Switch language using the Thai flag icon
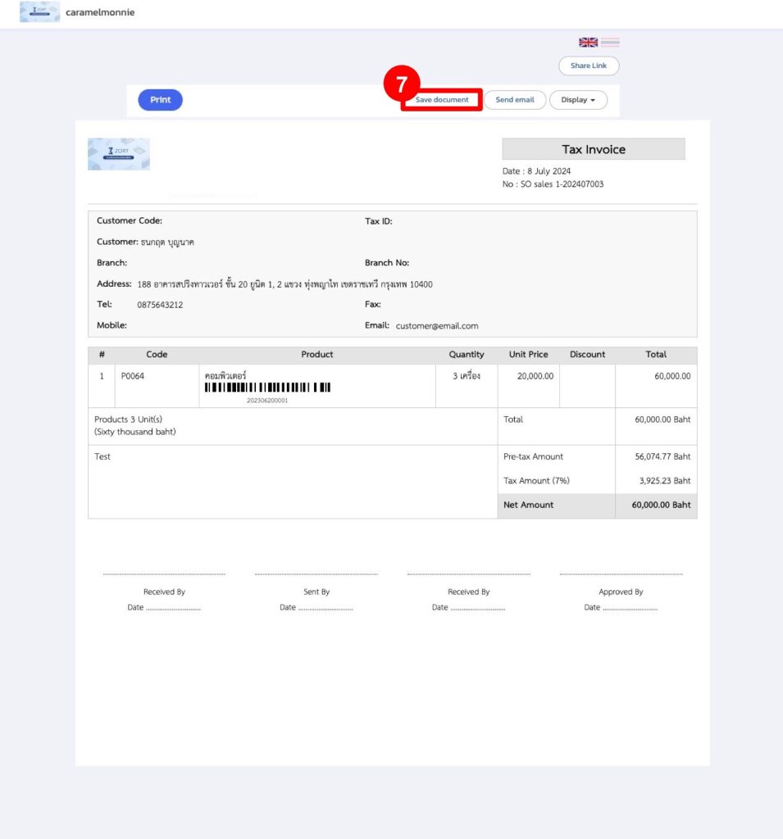 [610, 42]
